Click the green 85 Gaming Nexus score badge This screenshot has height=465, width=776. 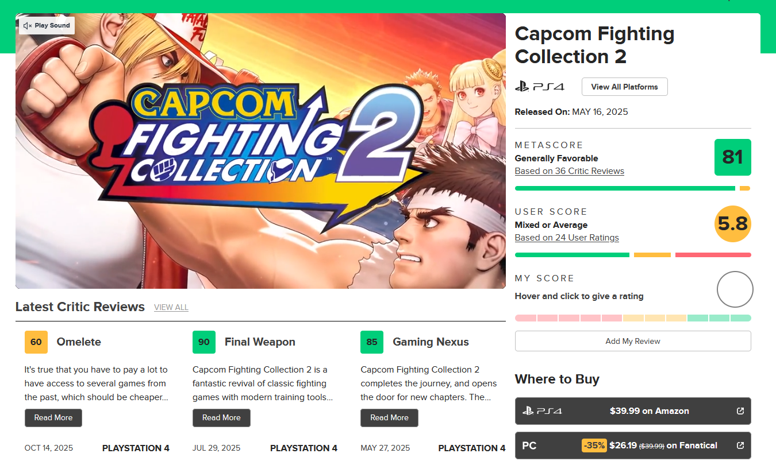(x=372, y=342)
